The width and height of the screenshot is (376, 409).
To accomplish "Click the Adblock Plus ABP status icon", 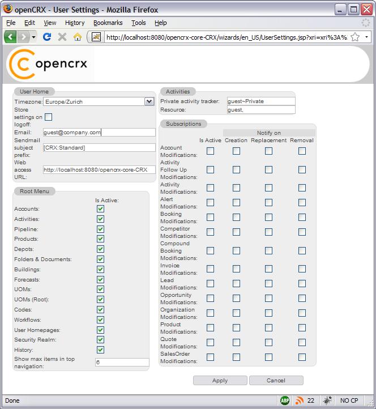I will click(285, 401).
